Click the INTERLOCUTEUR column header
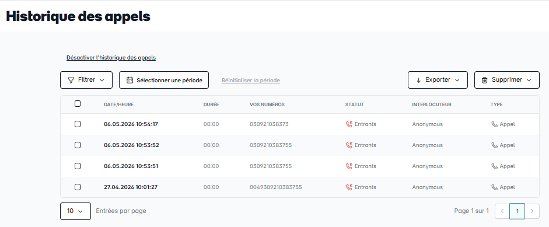Image resolution: width=549 pixels, height=227 pixels. point(432,104)
